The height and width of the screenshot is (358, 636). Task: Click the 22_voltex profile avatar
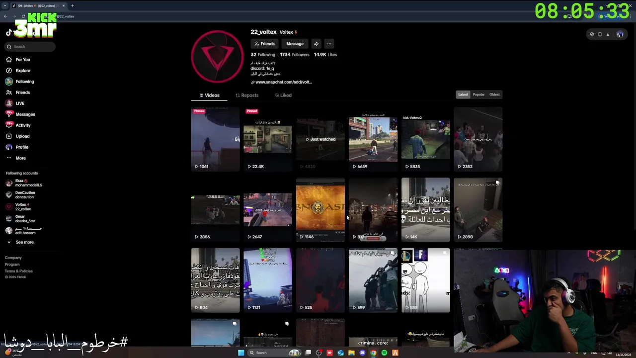218,56
